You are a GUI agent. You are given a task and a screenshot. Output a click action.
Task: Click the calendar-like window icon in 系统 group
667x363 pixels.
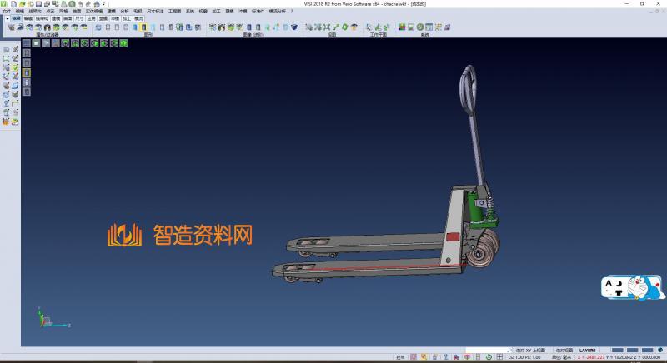pyautogui.click(x=429, y=27)
